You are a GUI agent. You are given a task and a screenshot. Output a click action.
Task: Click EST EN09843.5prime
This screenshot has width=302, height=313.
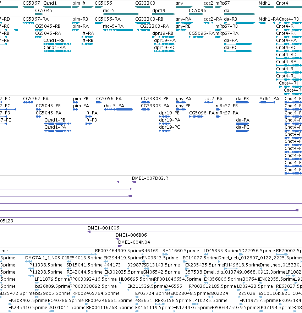click(x=160, y=258)
